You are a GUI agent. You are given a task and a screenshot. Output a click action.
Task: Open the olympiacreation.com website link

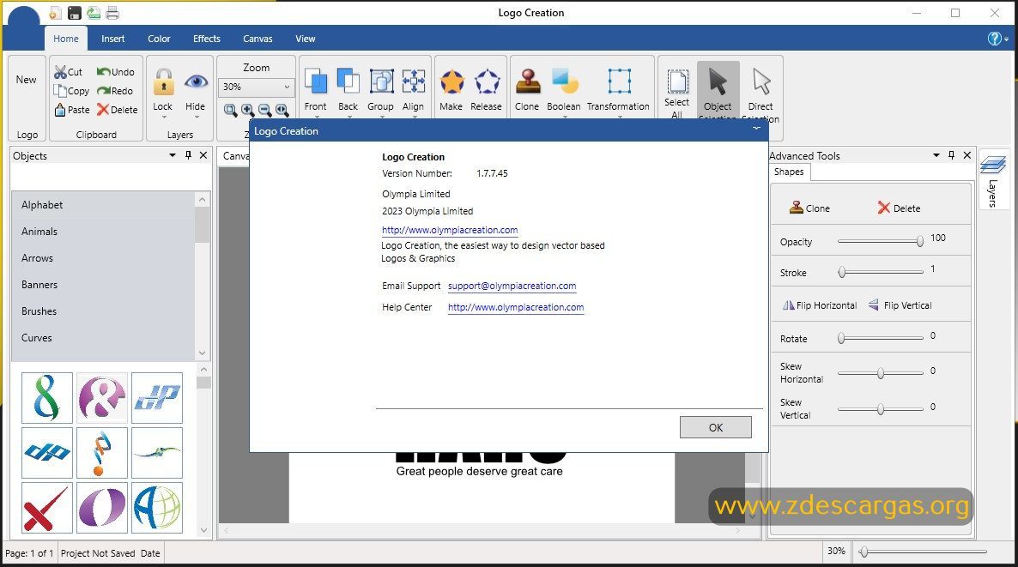pos(450,230)
